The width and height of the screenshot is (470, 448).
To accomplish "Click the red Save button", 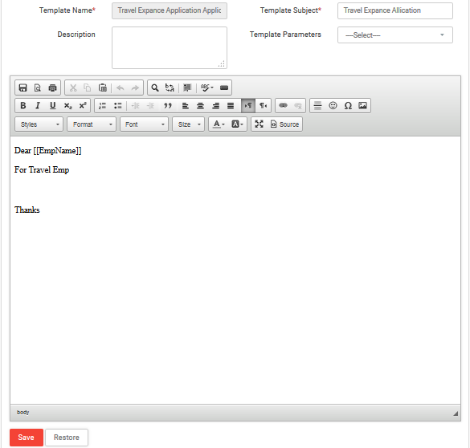I will pyautogui.click(x=27, y=438).
